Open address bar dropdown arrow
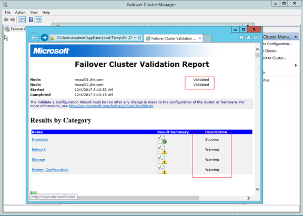This screenshot has height=216, width=303. pos(135,38)
